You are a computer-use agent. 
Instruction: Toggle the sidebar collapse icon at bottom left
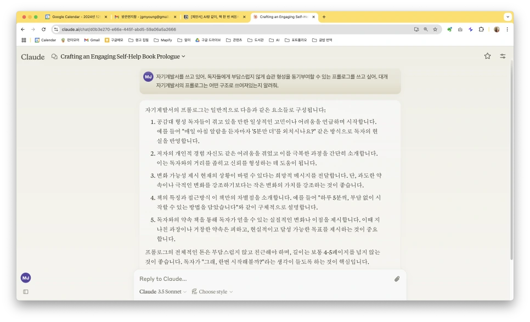click(x=25, y=291)
